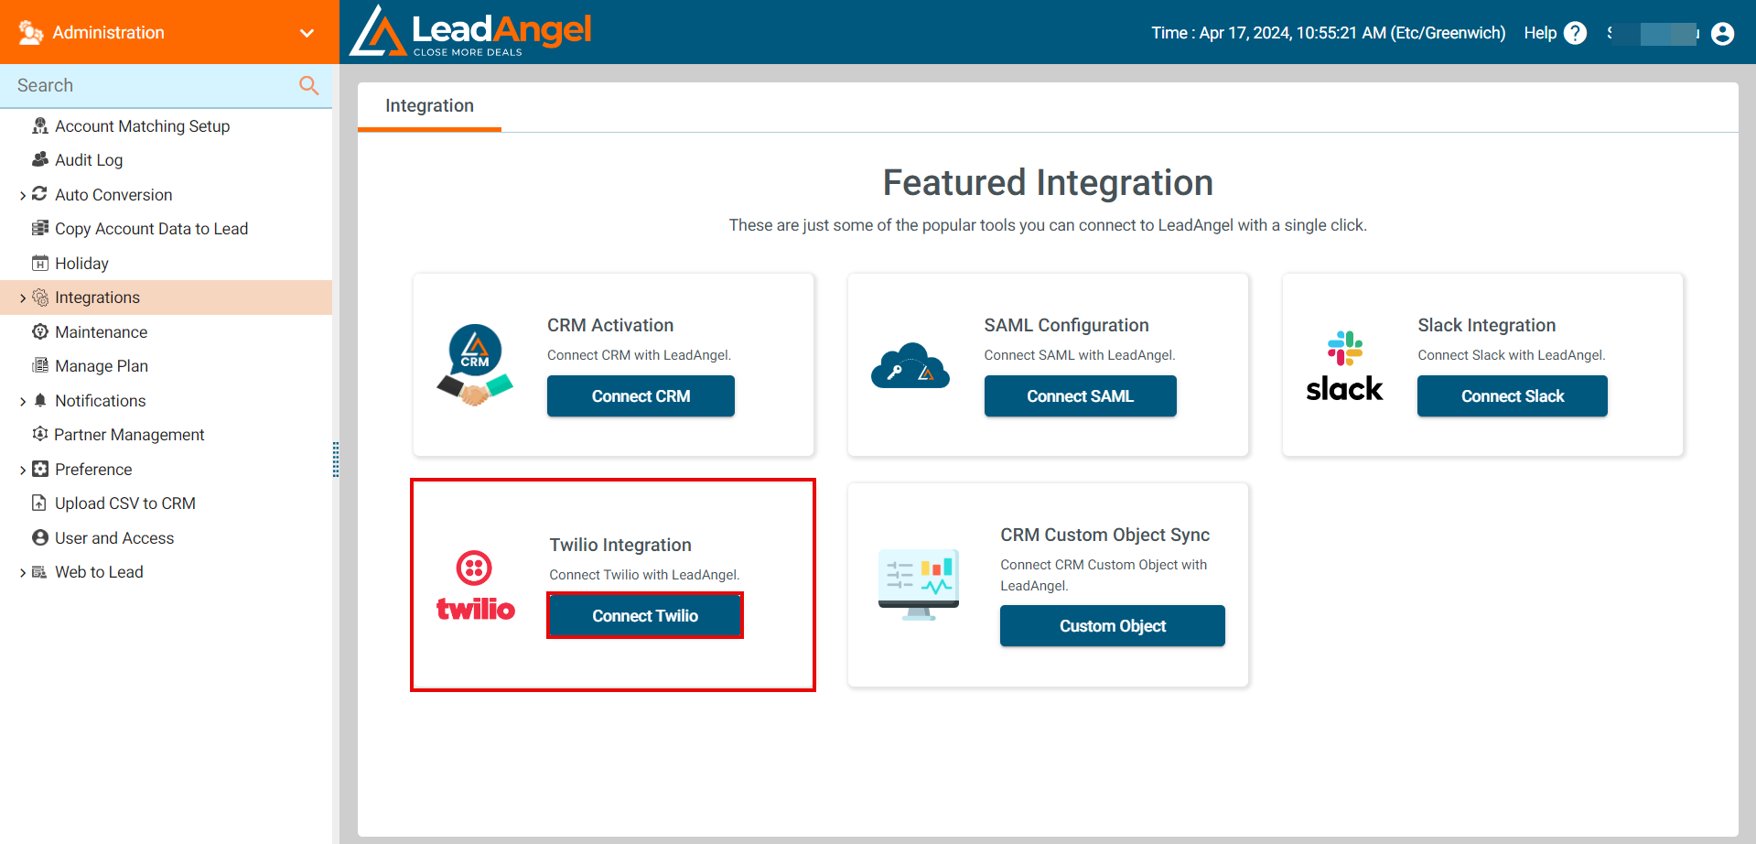Select the Integration tab
This screenshot has width=1756, height=844.
[x=429, y=106]
